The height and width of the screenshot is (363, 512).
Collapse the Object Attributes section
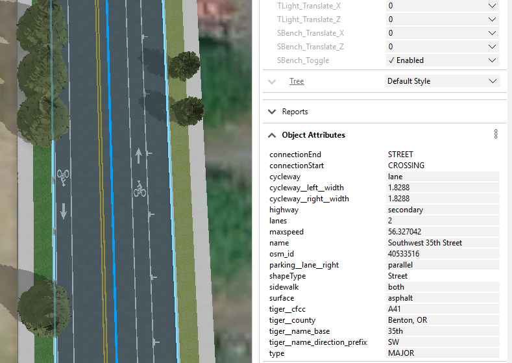(272, 135)
